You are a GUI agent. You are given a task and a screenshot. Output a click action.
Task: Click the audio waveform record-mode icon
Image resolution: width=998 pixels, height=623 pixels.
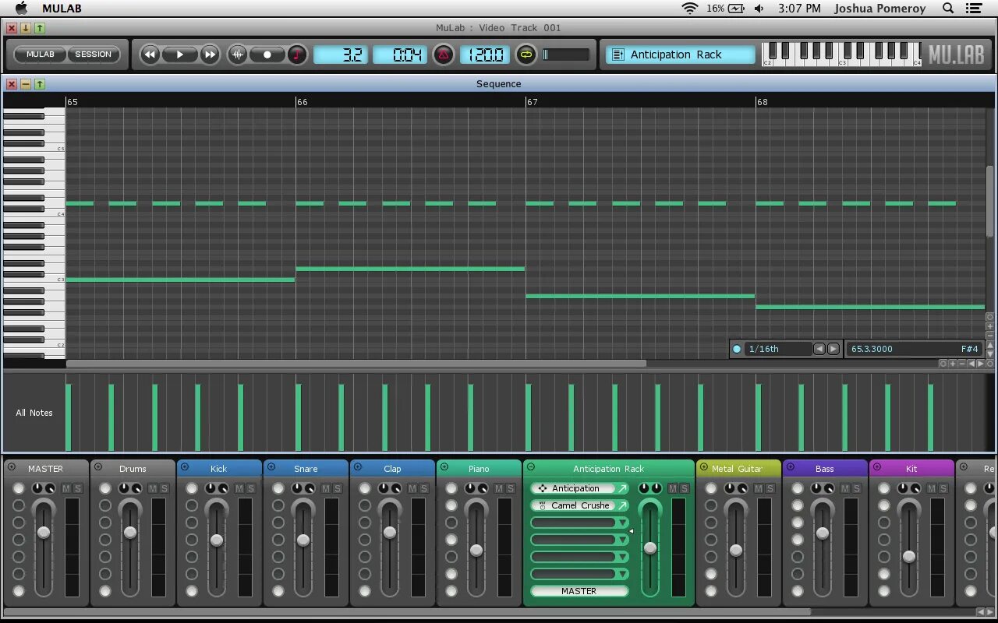pyautogui.click(x=238, y=55)
